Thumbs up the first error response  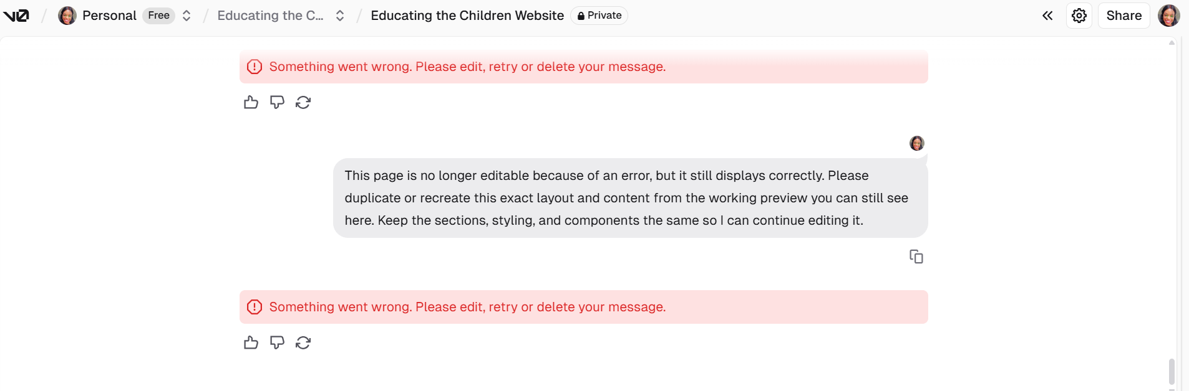tap(251, 102)
